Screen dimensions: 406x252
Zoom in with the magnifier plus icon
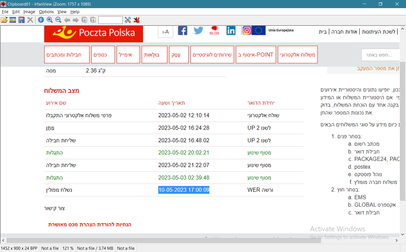(x=50, y=20)
